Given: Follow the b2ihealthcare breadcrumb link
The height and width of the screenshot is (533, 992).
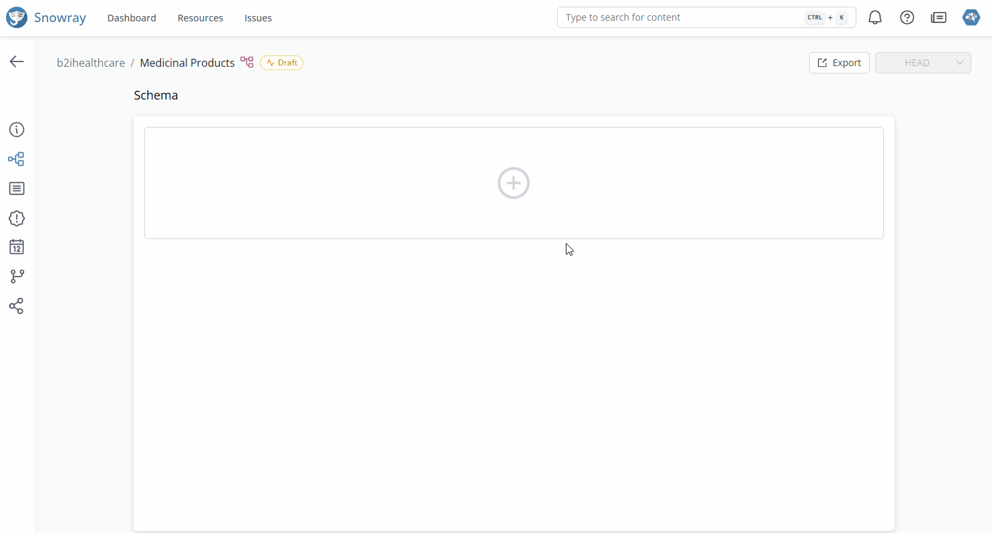Looking at the screenshot, I should 91,63.
